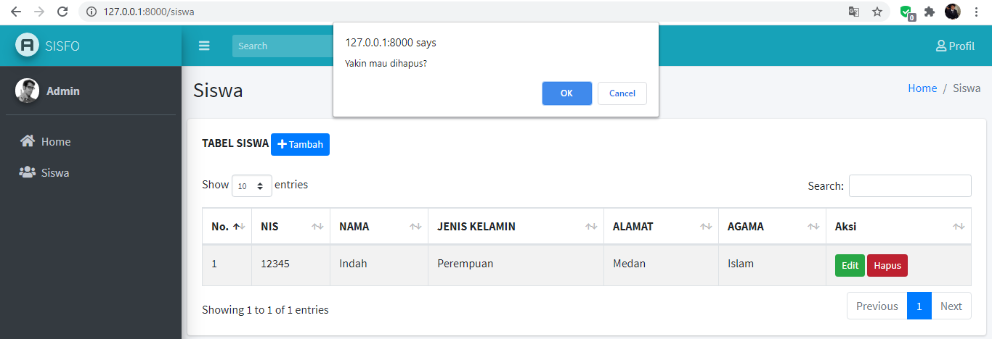
Task: Click the Admin user avatar
Action: click(x=27, y=91)
